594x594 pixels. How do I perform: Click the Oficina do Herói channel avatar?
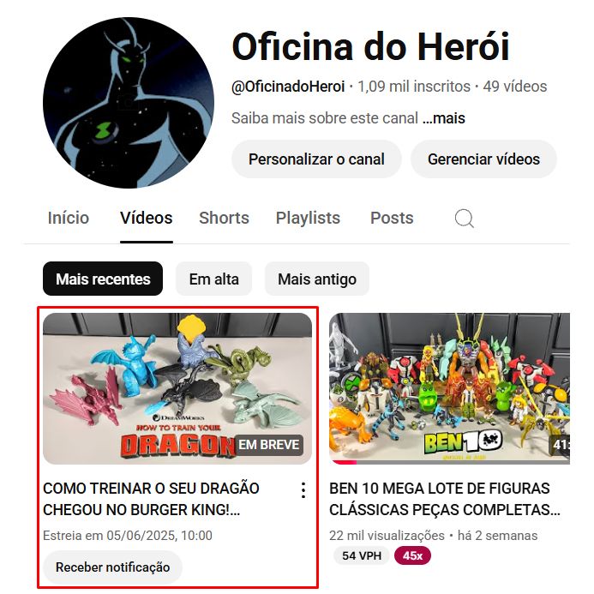(129, 103)
